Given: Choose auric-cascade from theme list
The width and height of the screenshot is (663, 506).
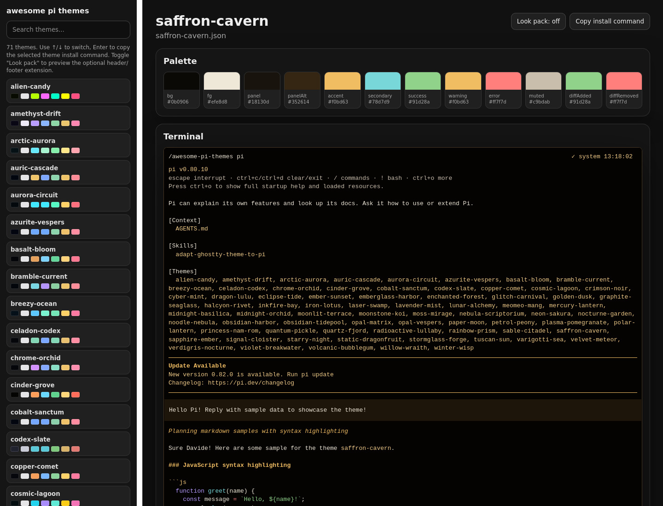Looking at the screenshot, I should coord(68,172).
